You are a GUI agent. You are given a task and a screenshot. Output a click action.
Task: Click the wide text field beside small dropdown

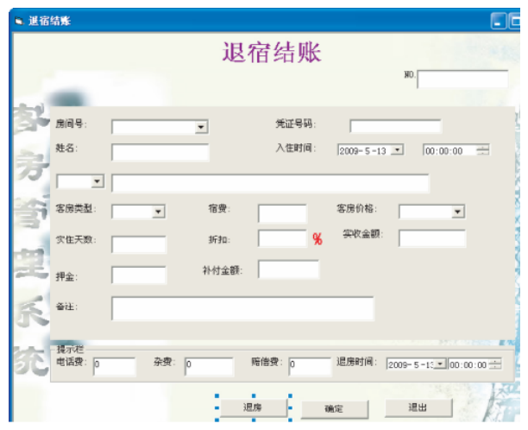tap(270, 183)
